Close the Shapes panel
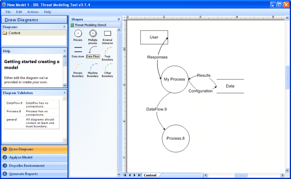Image resolution: width=291 pixels, height=179 pixels. tap(119, 19)
